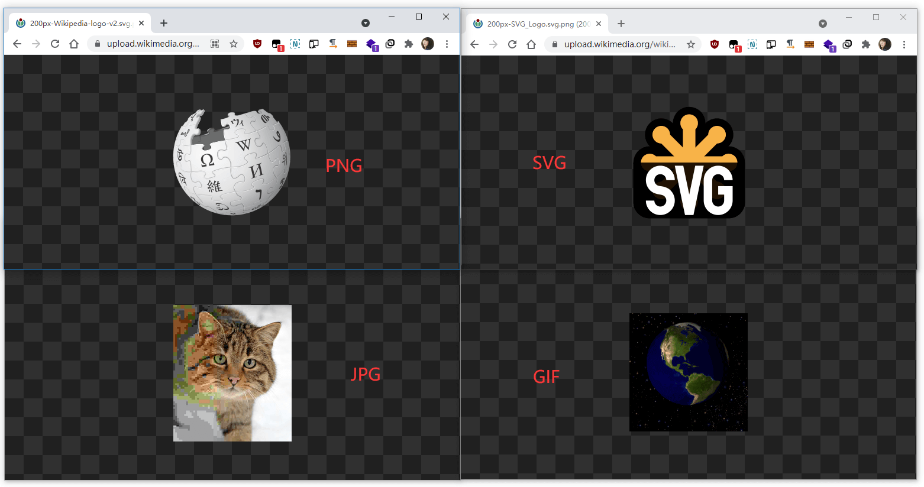924x487 pixels.
Task: Open the tab search dropdown in the Wikipedia-logo window
Action: click(x=366, y=23)
